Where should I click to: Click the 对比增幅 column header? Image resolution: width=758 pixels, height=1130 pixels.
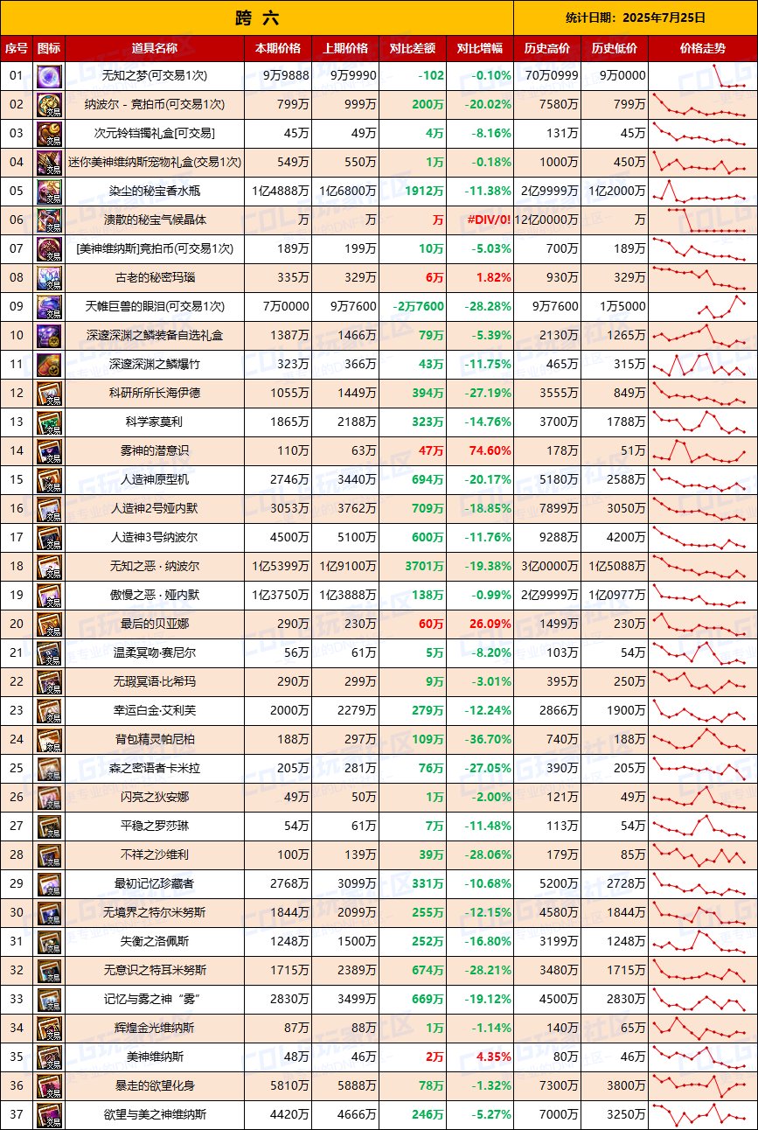tap(480, 48)
